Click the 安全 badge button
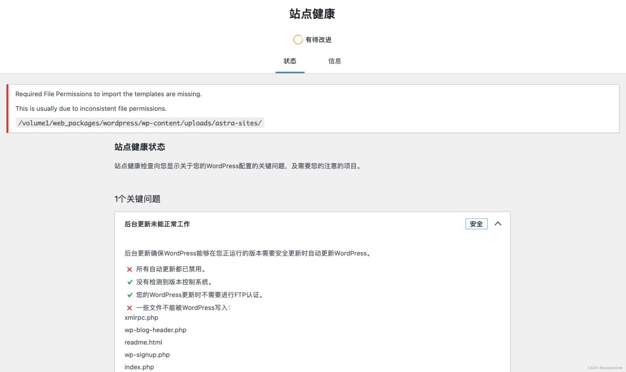 coord(476,223)
